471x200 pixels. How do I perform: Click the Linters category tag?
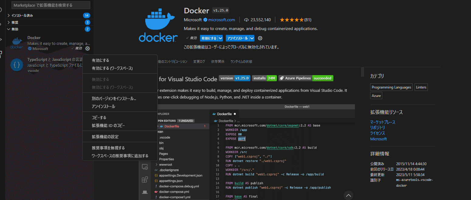point(421,87)
